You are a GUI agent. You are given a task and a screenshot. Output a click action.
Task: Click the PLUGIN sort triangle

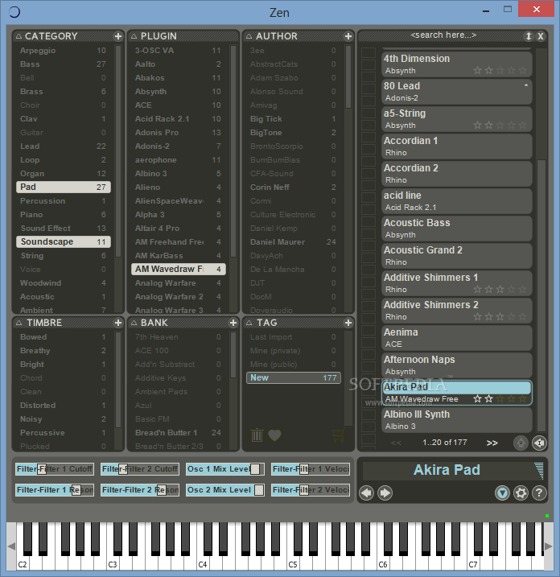[134, 36]
